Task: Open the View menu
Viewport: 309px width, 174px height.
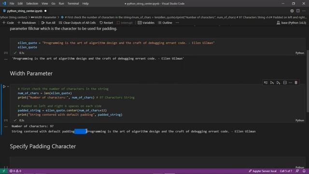Action: [x=45, y=3]
